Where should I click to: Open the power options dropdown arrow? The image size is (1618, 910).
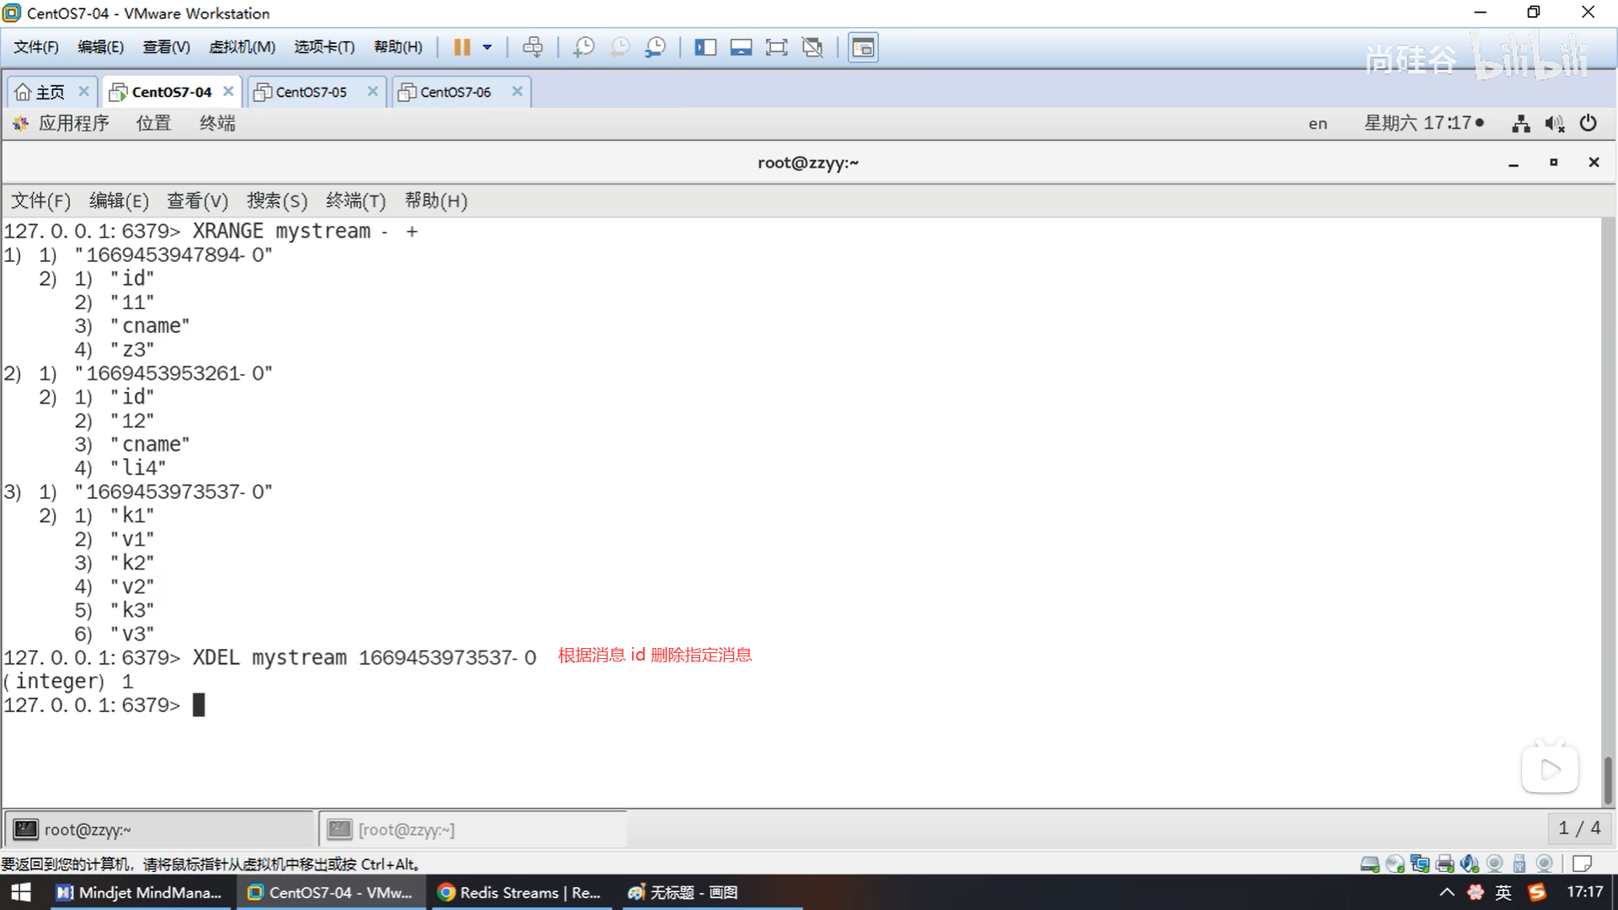[x=487, y=47]
